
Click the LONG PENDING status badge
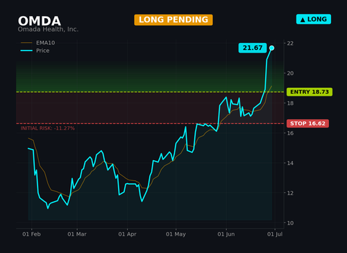173,20
